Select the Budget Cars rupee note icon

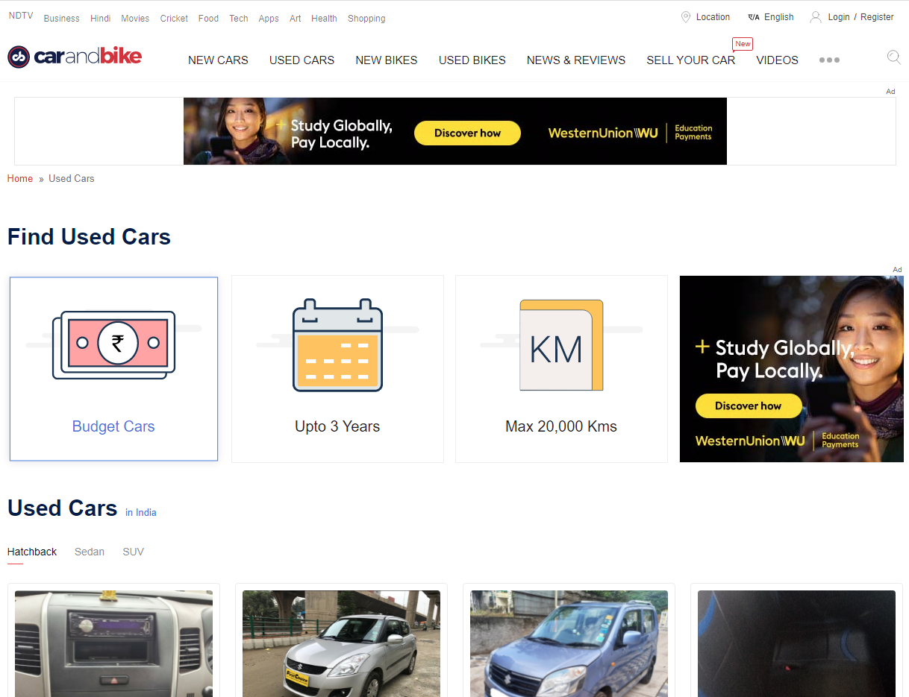pos(113,345)
